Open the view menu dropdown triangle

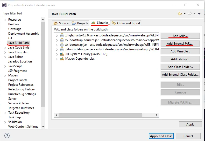(199, 14)
